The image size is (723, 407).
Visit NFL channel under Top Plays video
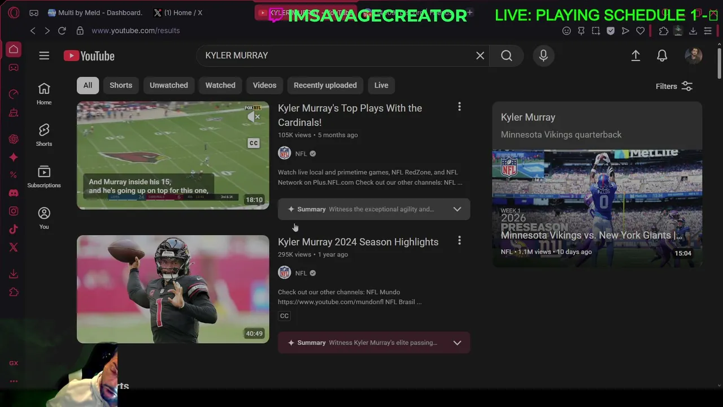(301, 154)
